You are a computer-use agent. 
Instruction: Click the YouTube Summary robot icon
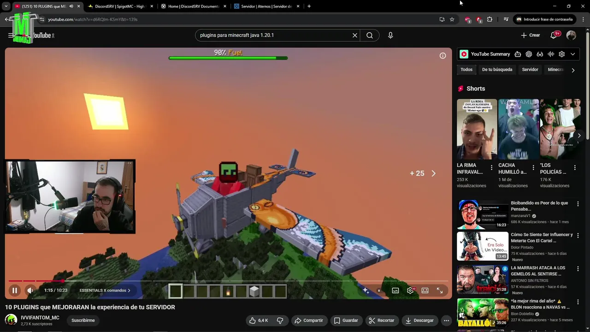[518, 54]
